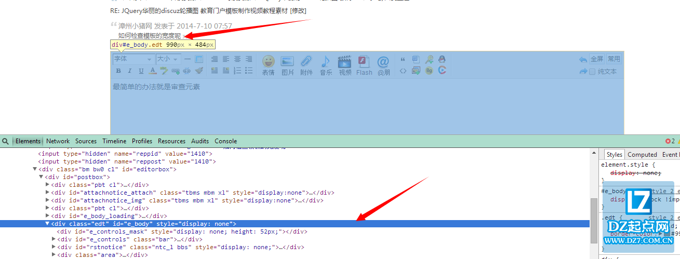
Task: Collapse the editorbox div node
Action: pos(35,169)
